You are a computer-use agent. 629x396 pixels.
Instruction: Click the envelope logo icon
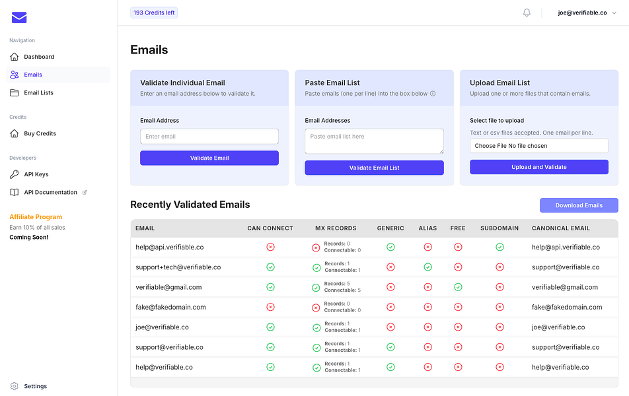point(19,18)
